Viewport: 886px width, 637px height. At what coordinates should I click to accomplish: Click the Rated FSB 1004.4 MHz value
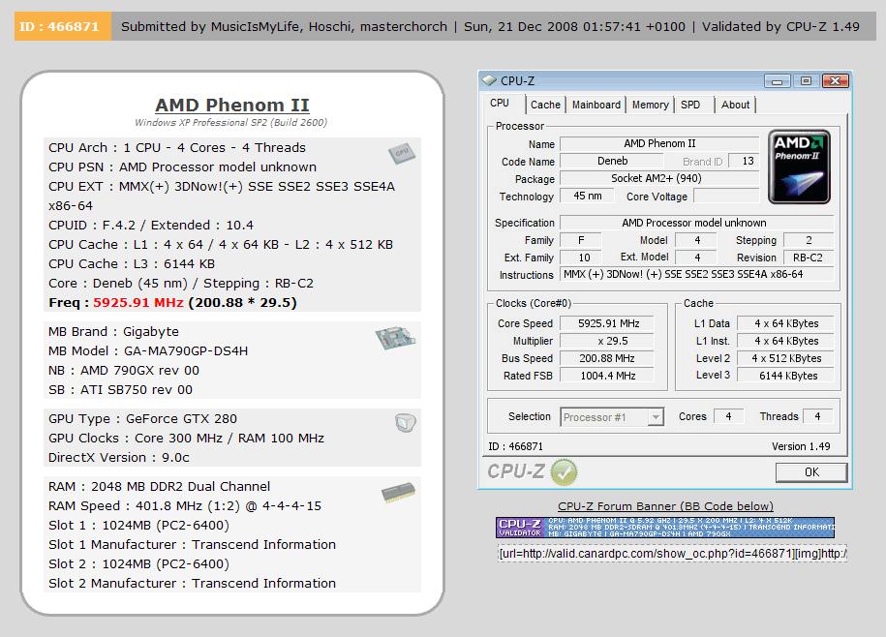[607, 376]
